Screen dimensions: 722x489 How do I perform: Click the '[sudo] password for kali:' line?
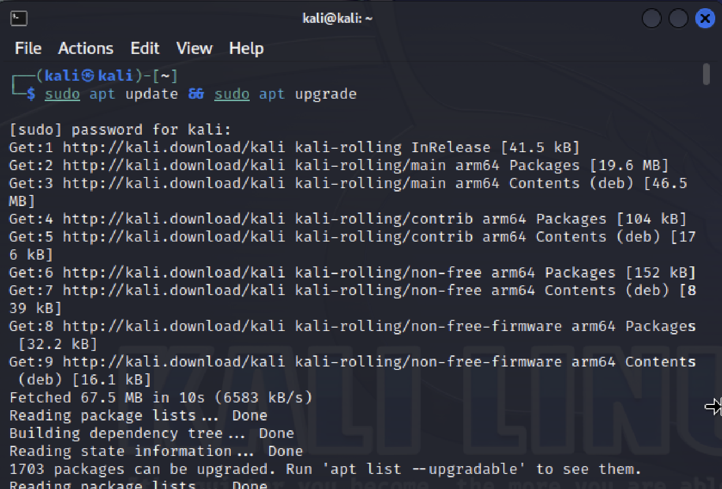(120, 130)
